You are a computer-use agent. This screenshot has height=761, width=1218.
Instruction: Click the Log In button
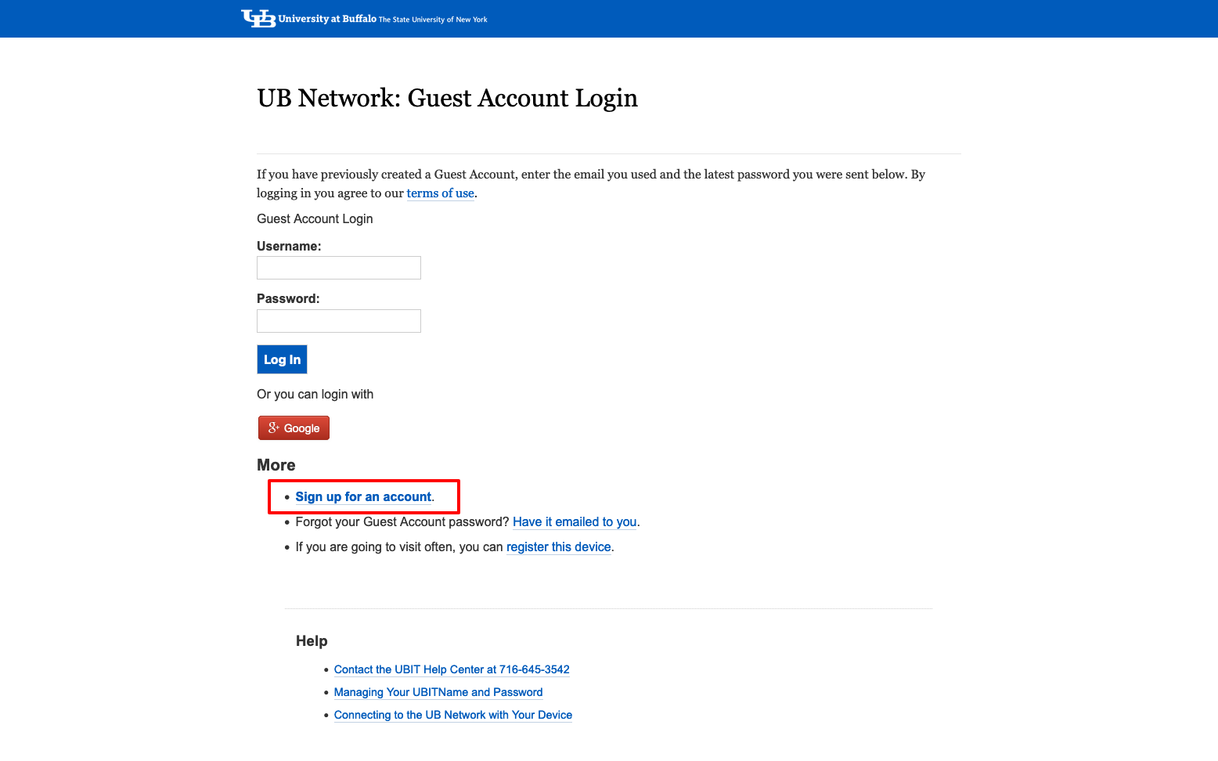282,359
